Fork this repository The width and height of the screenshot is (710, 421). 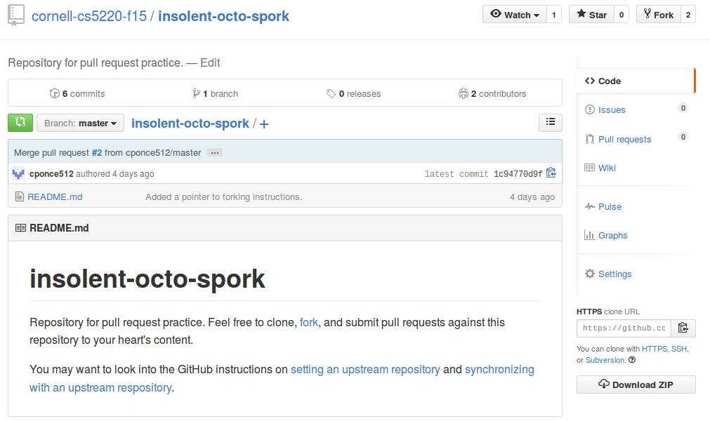point(659,15)
